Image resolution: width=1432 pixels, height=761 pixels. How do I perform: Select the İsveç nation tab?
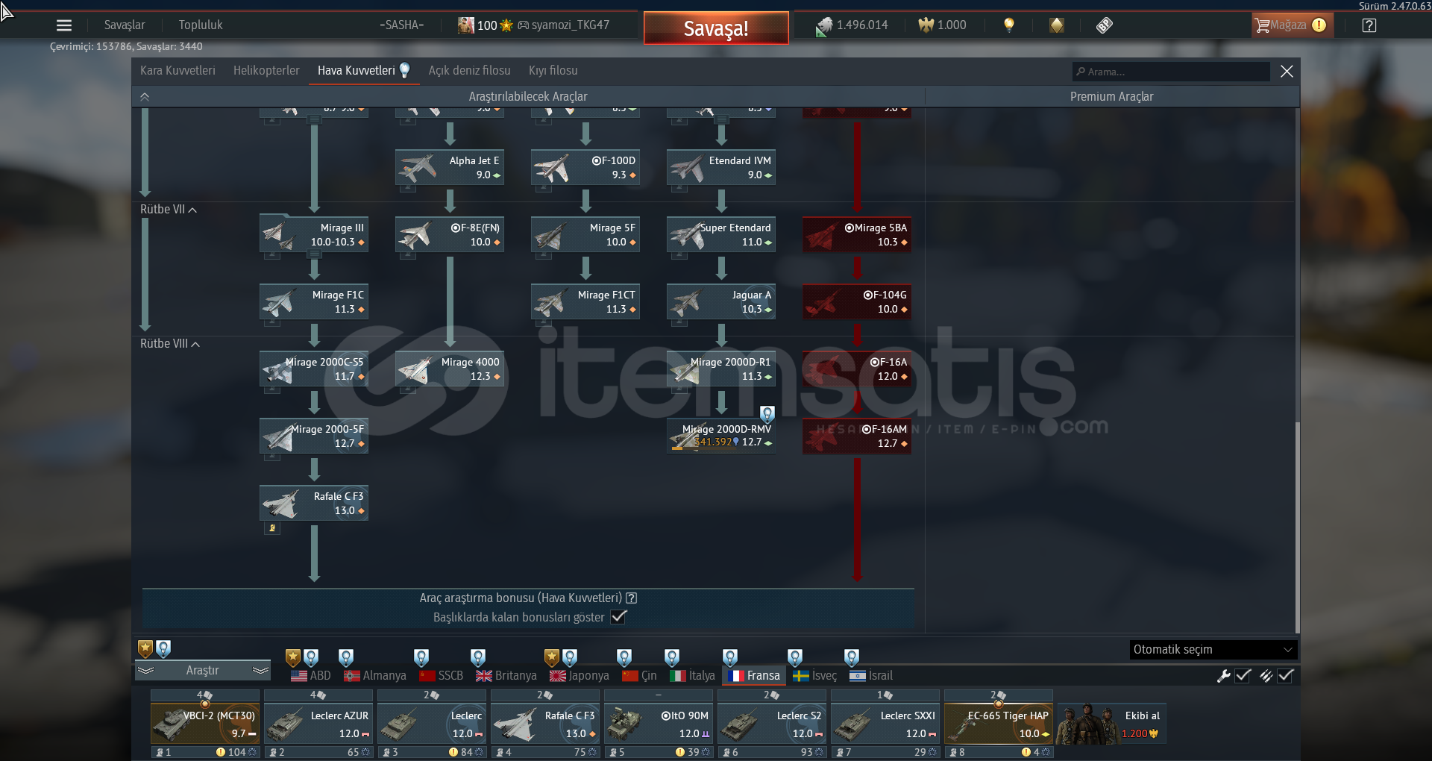click(x=815, y=676)
